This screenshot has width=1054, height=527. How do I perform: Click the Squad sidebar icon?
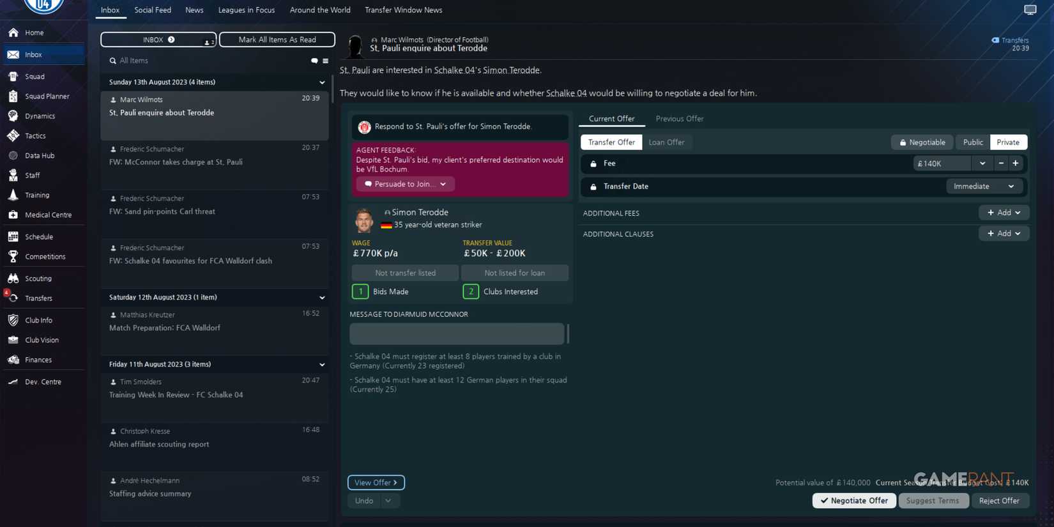coord(13,76)
